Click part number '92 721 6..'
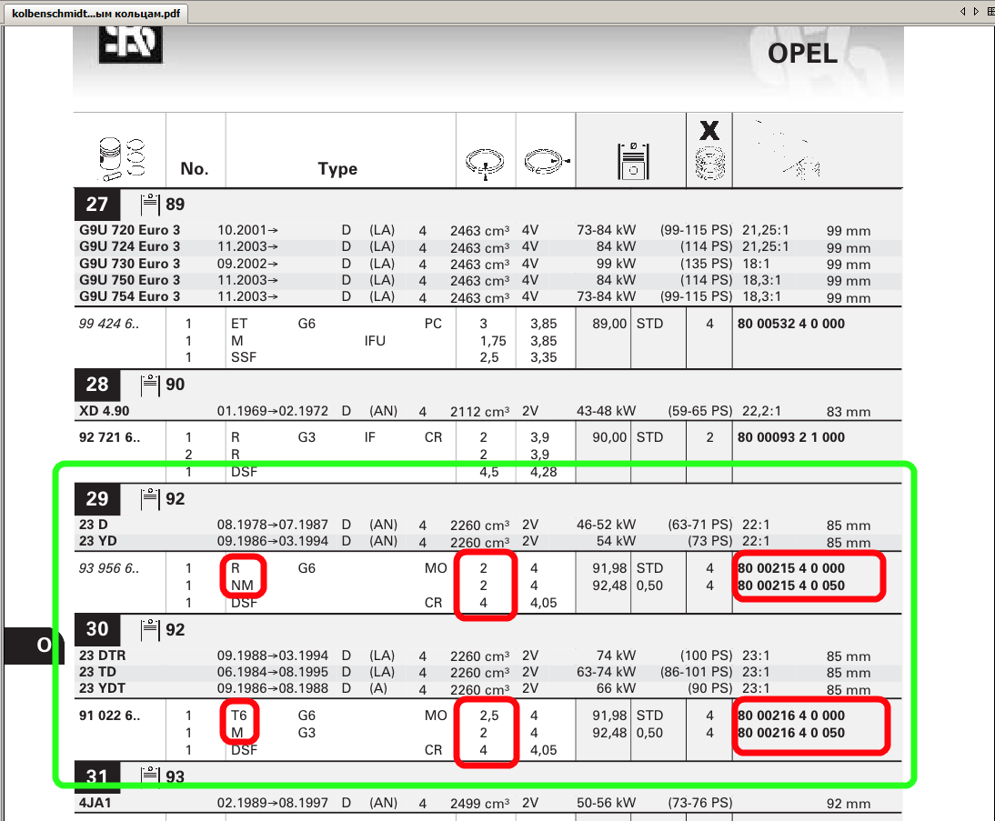Image resolution: width=995 pixels, height=821 pixels. coord(109,438)
